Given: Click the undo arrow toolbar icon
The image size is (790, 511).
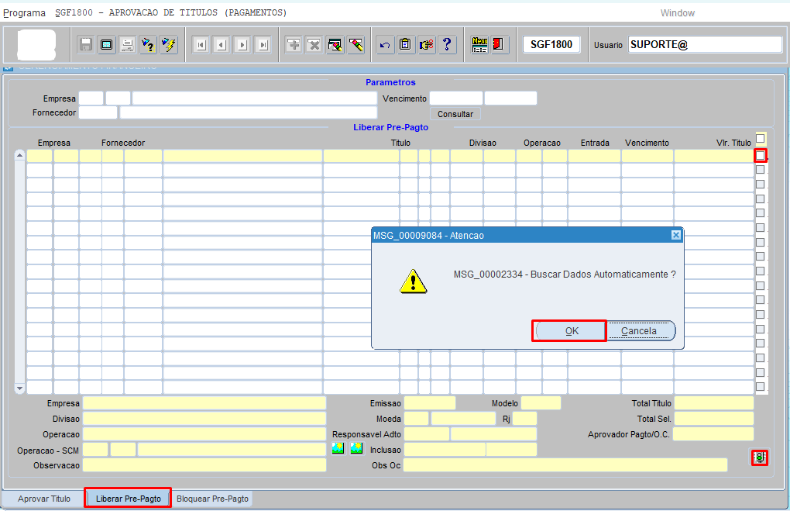Looking at the screenshot, I should point(385,45).
